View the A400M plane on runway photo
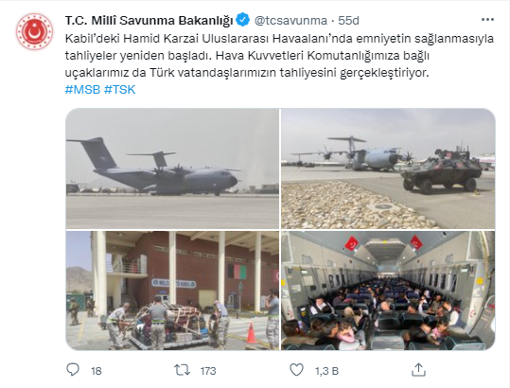 (172, 168)
